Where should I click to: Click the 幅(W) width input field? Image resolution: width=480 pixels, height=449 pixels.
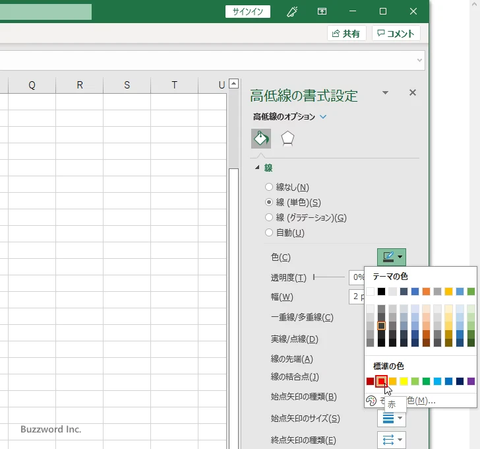pyautogui.click(x=357, y=296)
